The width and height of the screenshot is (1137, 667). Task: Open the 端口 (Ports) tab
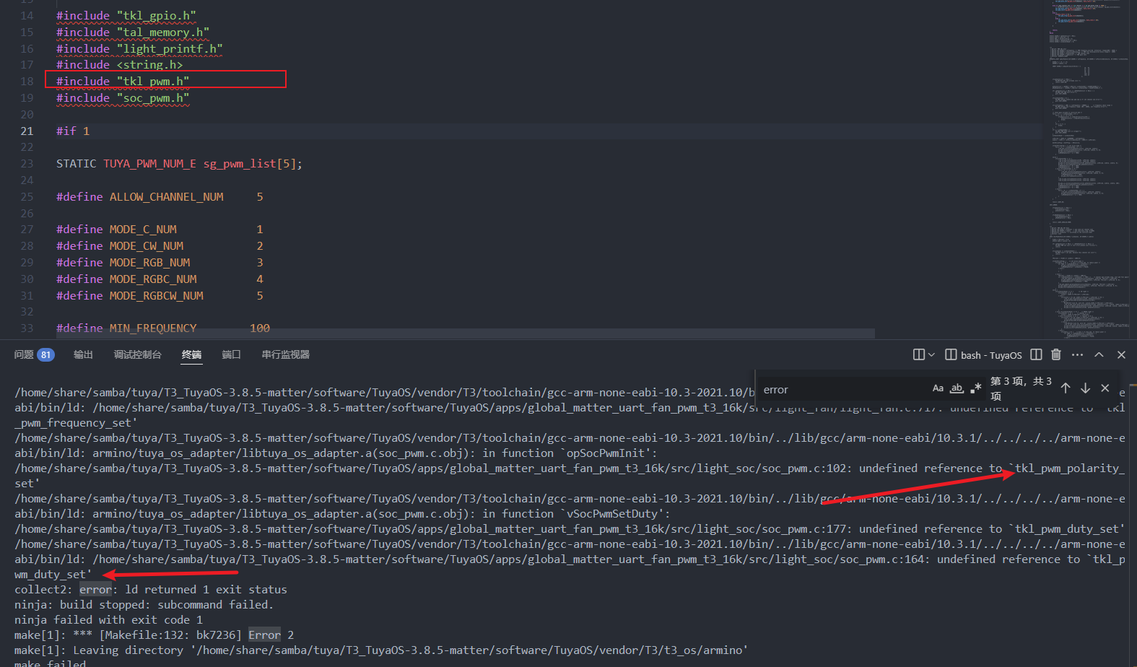(231, 354)
